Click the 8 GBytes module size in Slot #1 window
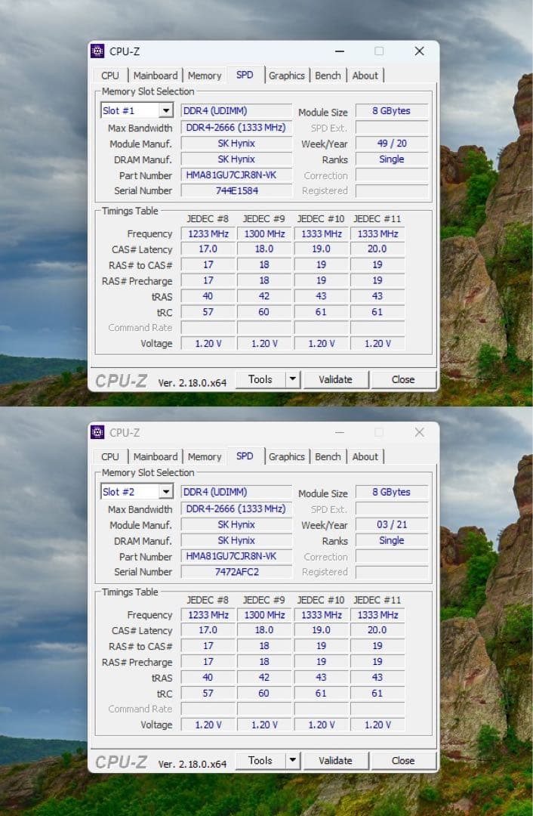This screenshot has width=533, height=816. (392, 110)
